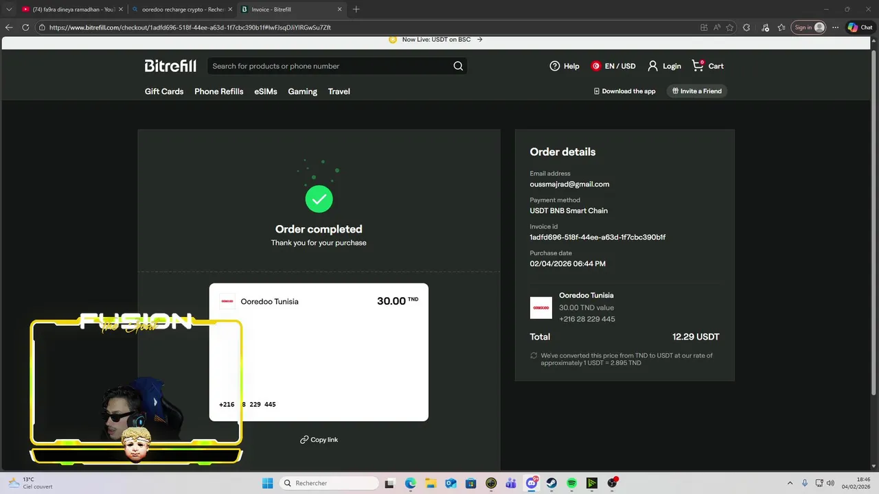Click the Read aloud icon

(717, 27)
